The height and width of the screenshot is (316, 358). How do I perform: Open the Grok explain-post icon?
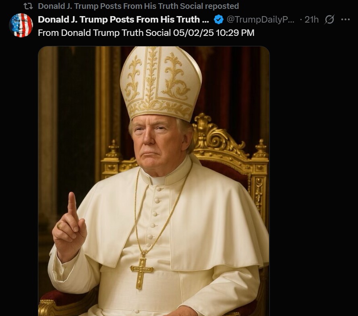click(329, 19)
